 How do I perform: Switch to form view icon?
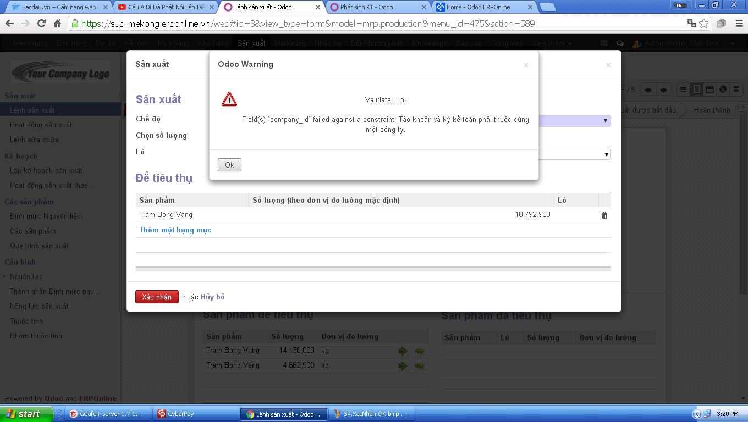point(696,90)
